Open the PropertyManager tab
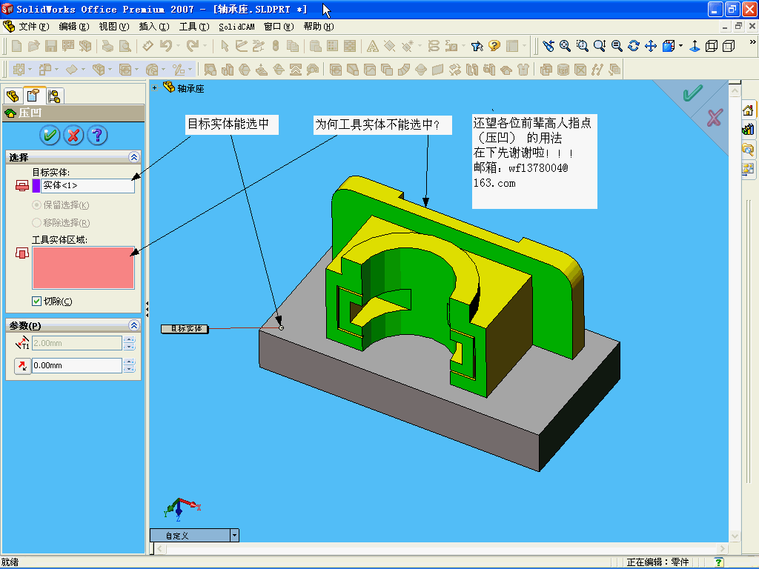This screenshot has height=569, width=759. 33,96
